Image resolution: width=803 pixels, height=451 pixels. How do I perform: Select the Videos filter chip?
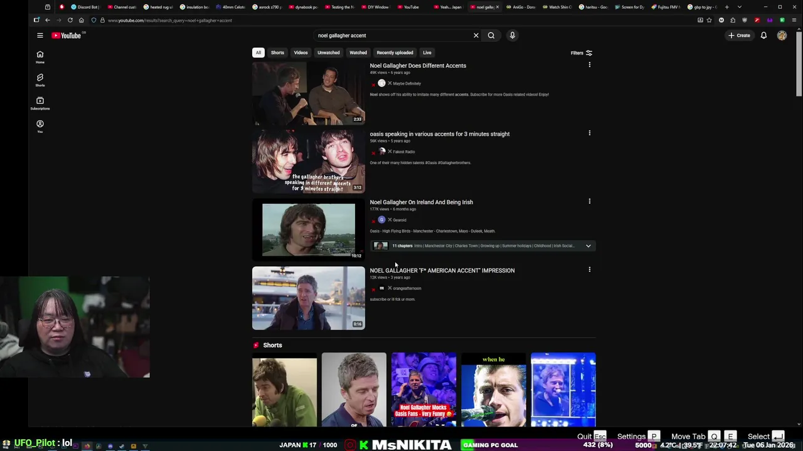pos(300,53)
